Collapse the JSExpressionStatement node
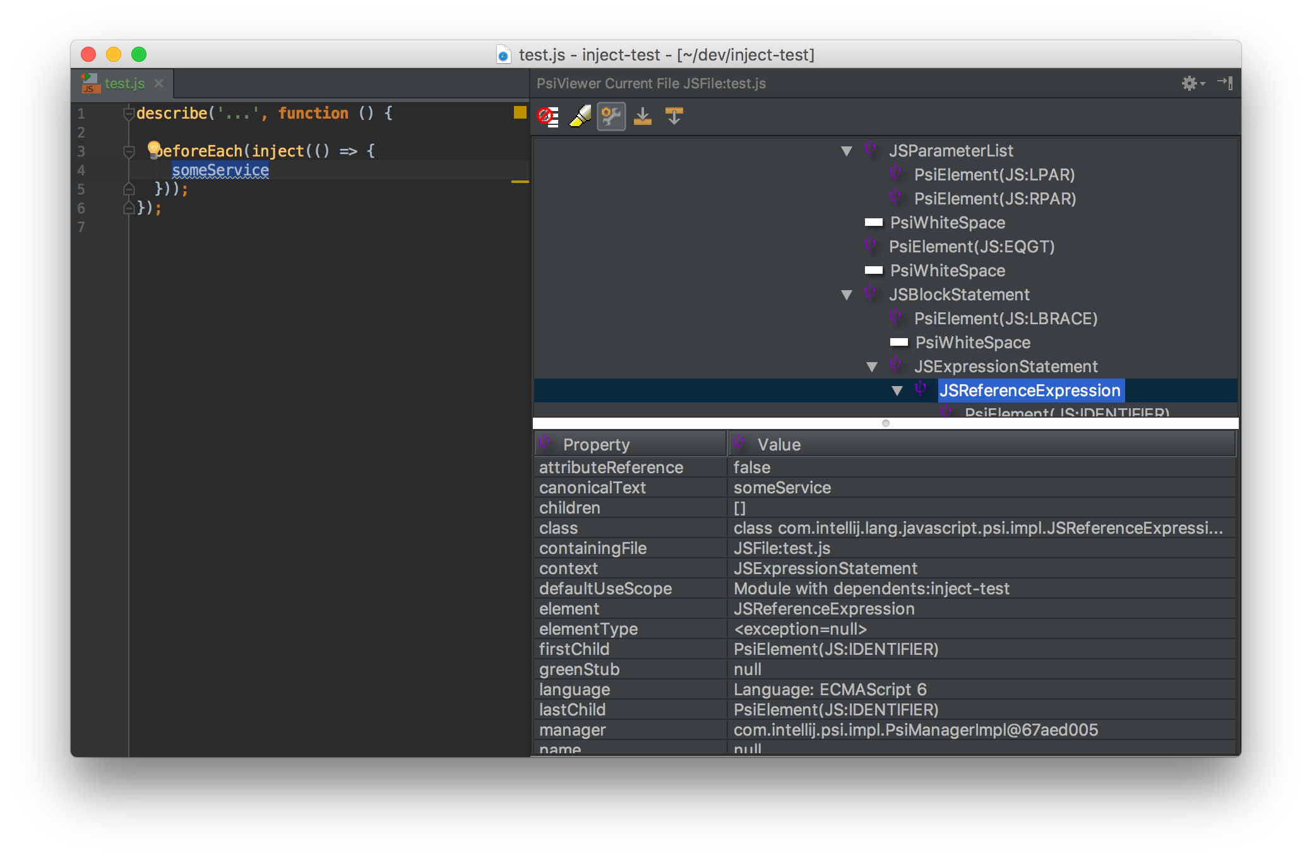 pyautogui.click(x=872, y=366)
